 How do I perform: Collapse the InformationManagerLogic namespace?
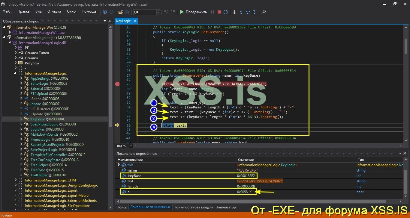pos(16,73)
